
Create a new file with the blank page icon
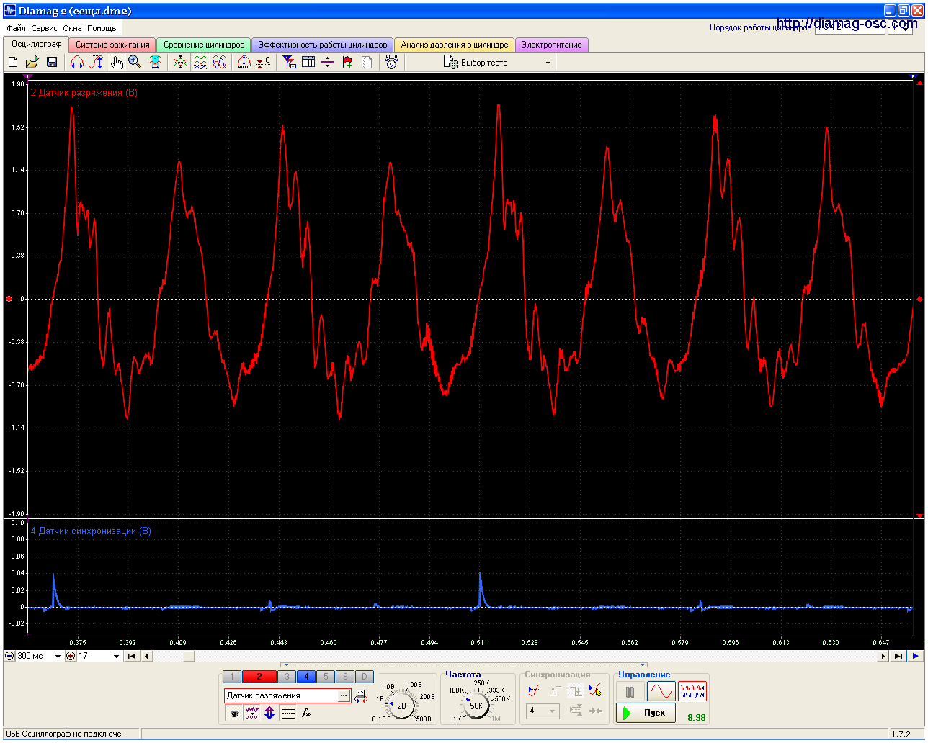tap(13, 63)
